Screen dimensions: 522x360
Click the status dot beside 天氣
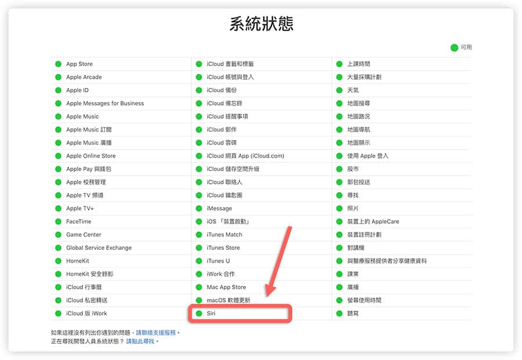coord(339,90)
